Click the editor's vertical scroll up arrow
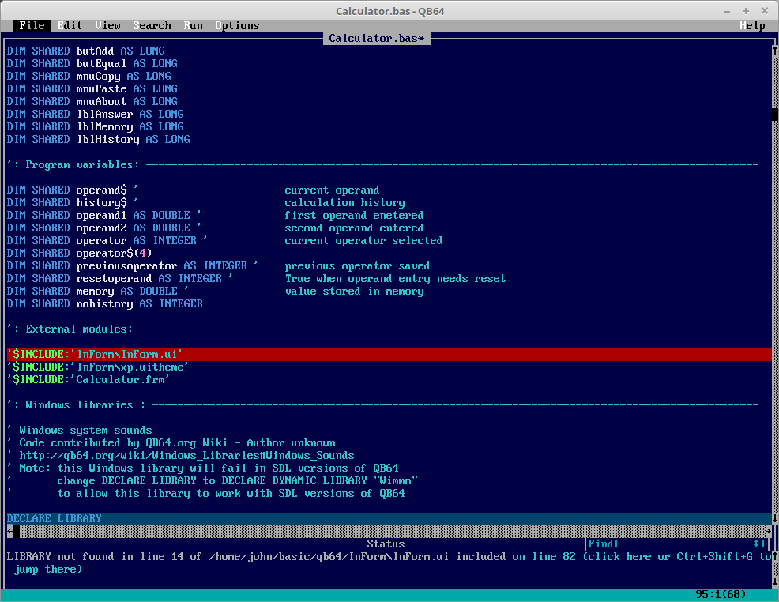Screen dimensions: 779x602 point(774,51)
